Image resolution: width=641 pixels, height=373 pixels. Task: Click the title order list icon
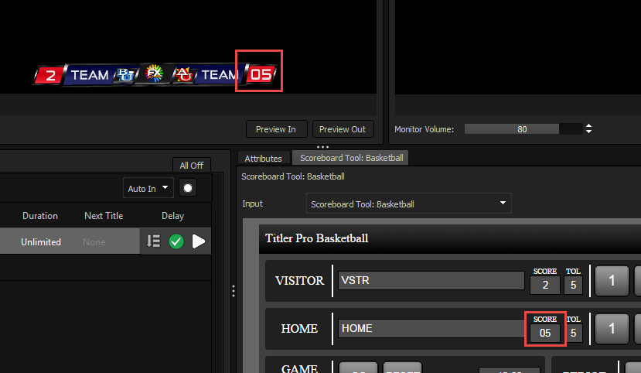coord(153,241)
